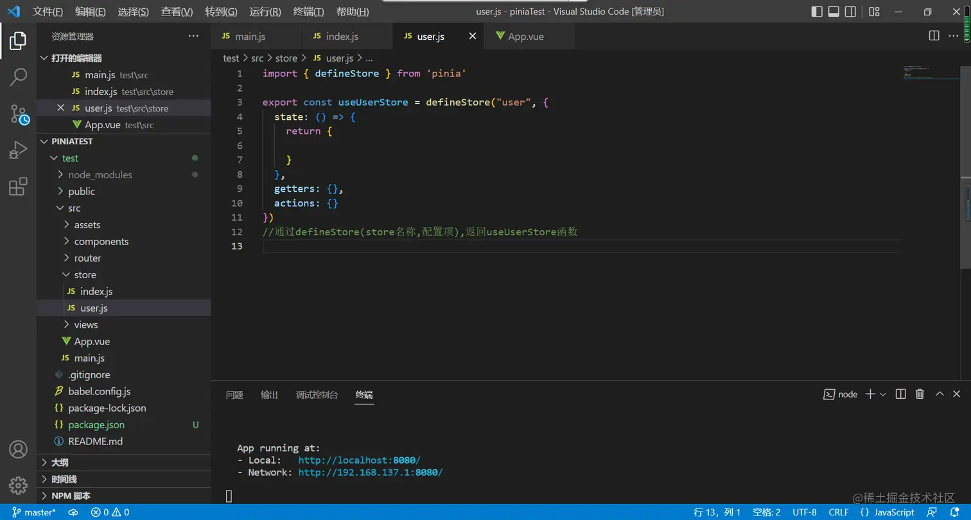The height and width of the screenshot is (520, 971).
Task: Expand the components folder
Action: click(123, 241)
